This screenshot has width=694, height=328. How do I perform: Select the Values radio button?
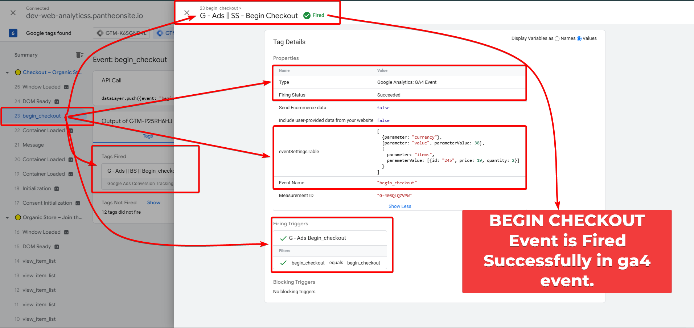click(x=579, y=38)
